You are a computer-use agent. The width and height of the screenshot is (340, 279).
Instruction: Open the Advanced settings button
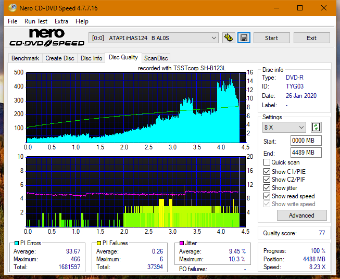click(301, 215)
